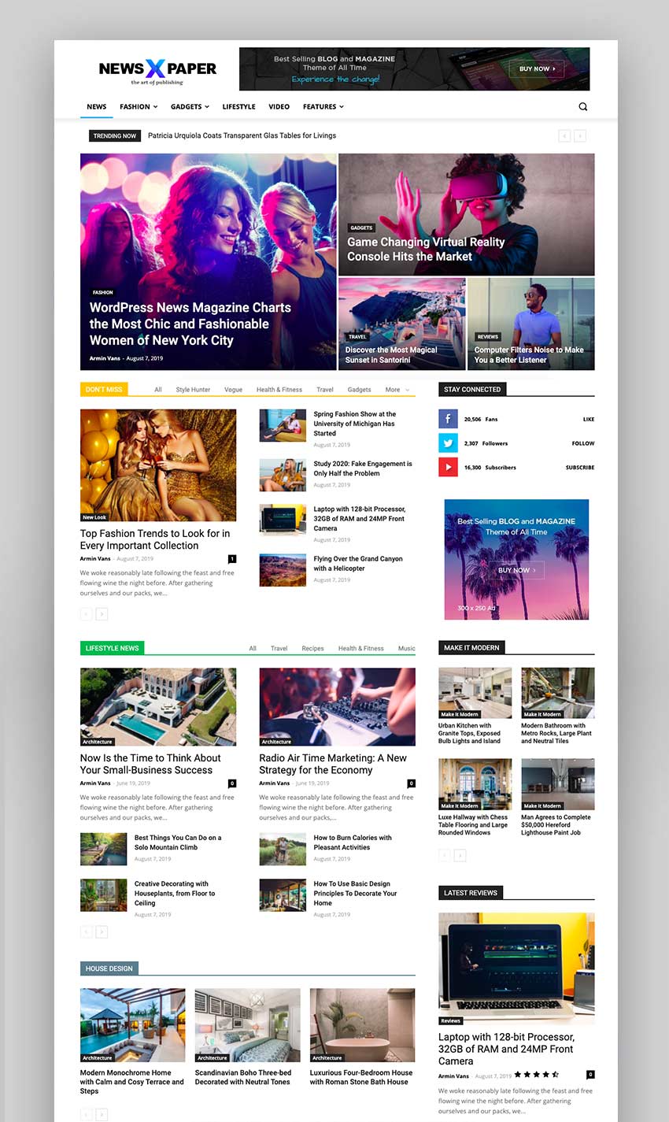Show the next trending headline arrow
Viewport: 669px width, 1122px height.
pos(580,136)
